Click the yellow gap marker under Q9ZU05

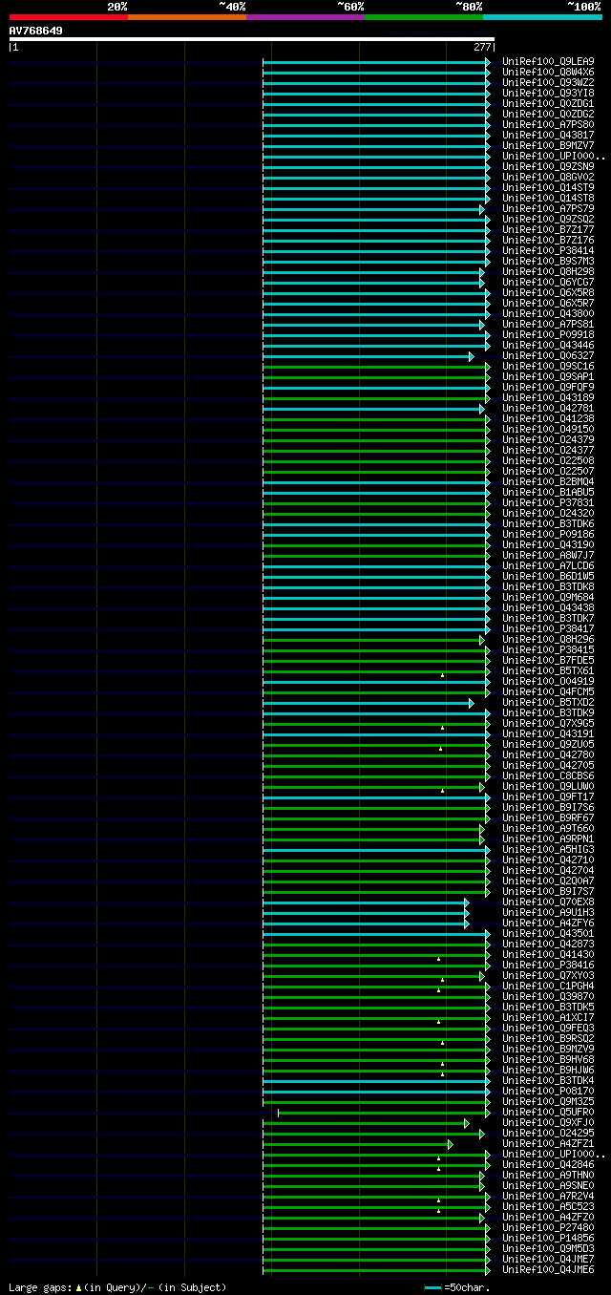(440, 749)
